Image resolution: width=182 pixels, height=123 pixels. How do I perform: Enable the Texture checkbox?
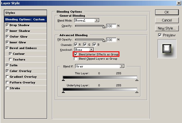(11, 60)
